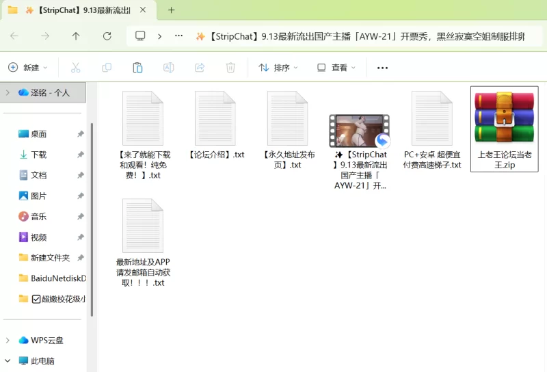Go up one folder level
Screen dimensions: 547x372
[76, 36]
